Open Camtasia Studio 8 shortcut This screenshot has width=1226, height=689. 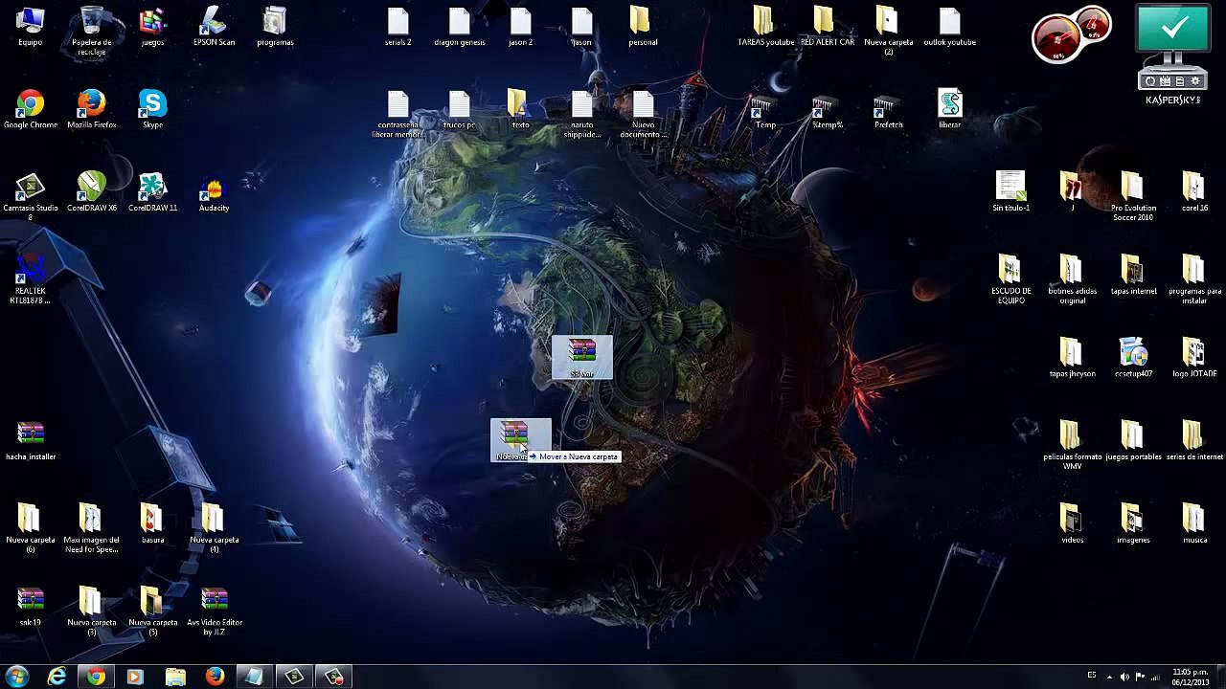(x=31, y=196)
